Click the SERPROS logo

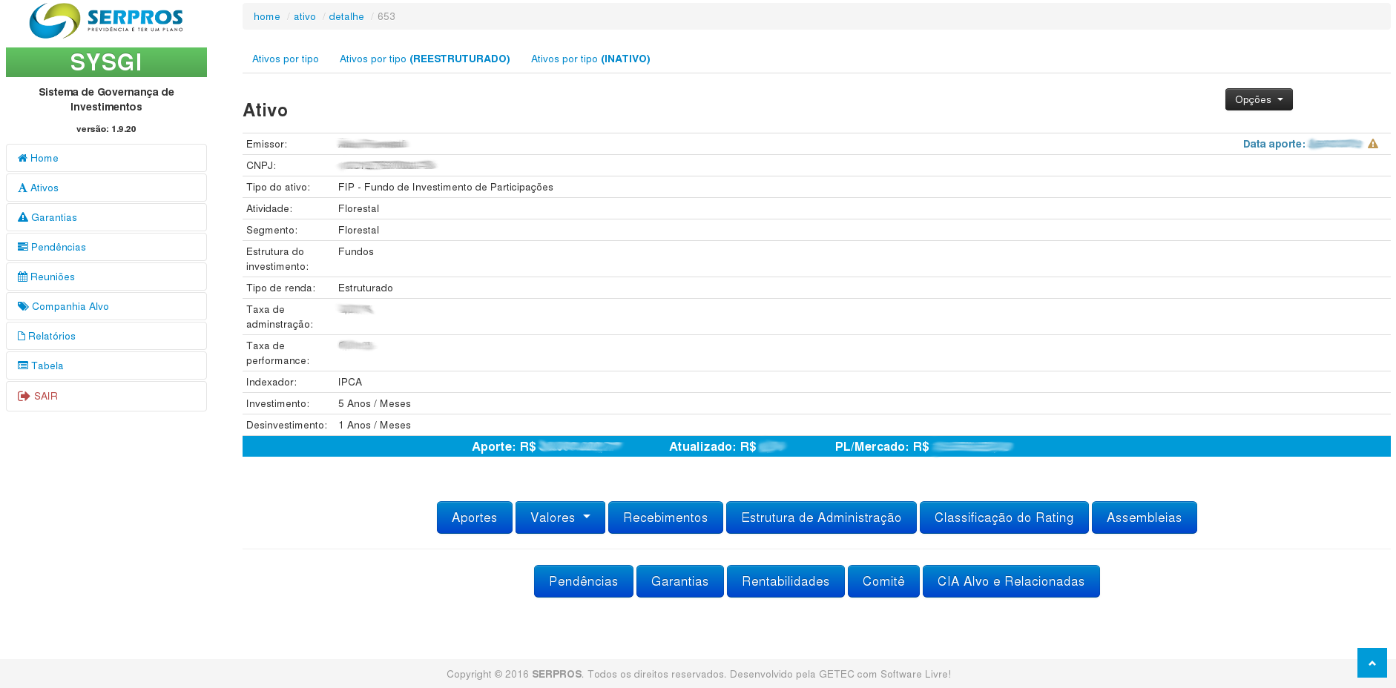(x=106, y=21)
